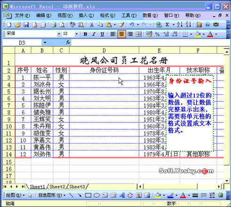Click Sort Ascending icon
This screenshot has height=207, width=231.
point(180,24)
